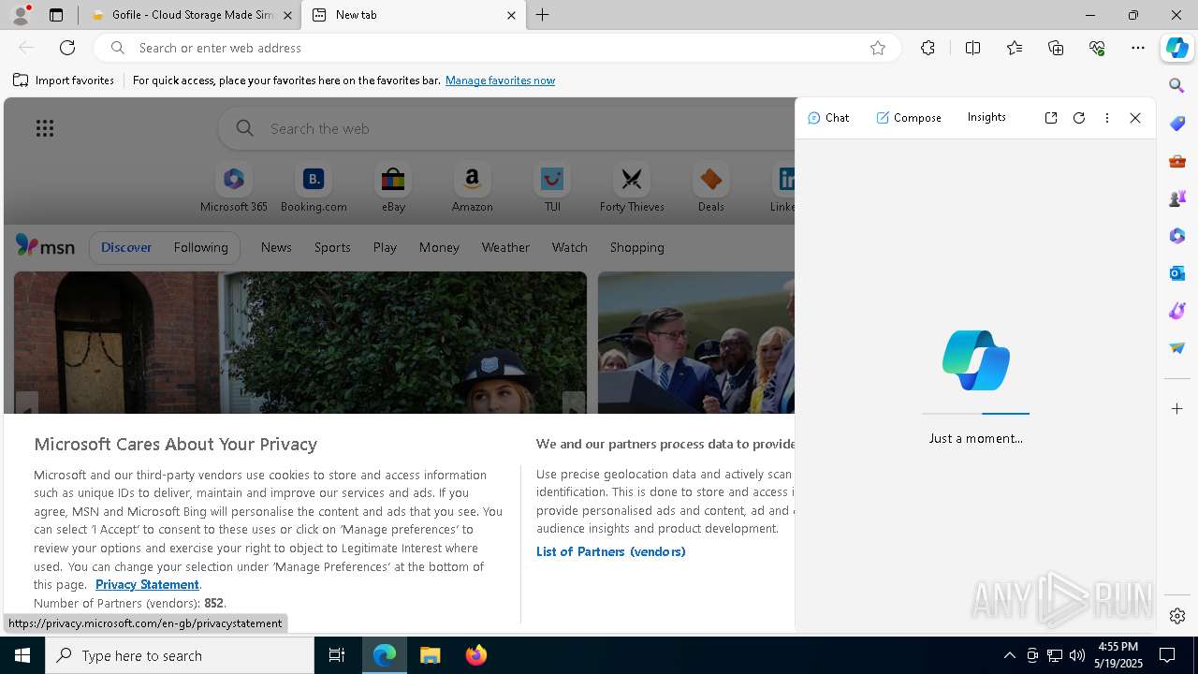
Task: Open the MSN app launcher grid
Action: pyautogui.click(x=45, y=128)
